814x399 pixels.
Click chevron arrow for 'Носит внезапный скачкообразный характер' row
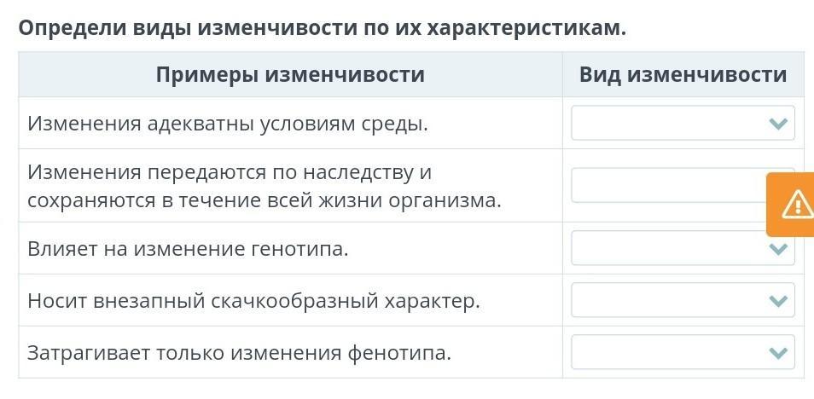click(777, 300)
